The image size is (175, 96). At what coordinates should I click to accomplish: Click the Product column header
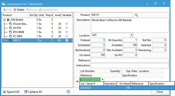click(15, 15)
